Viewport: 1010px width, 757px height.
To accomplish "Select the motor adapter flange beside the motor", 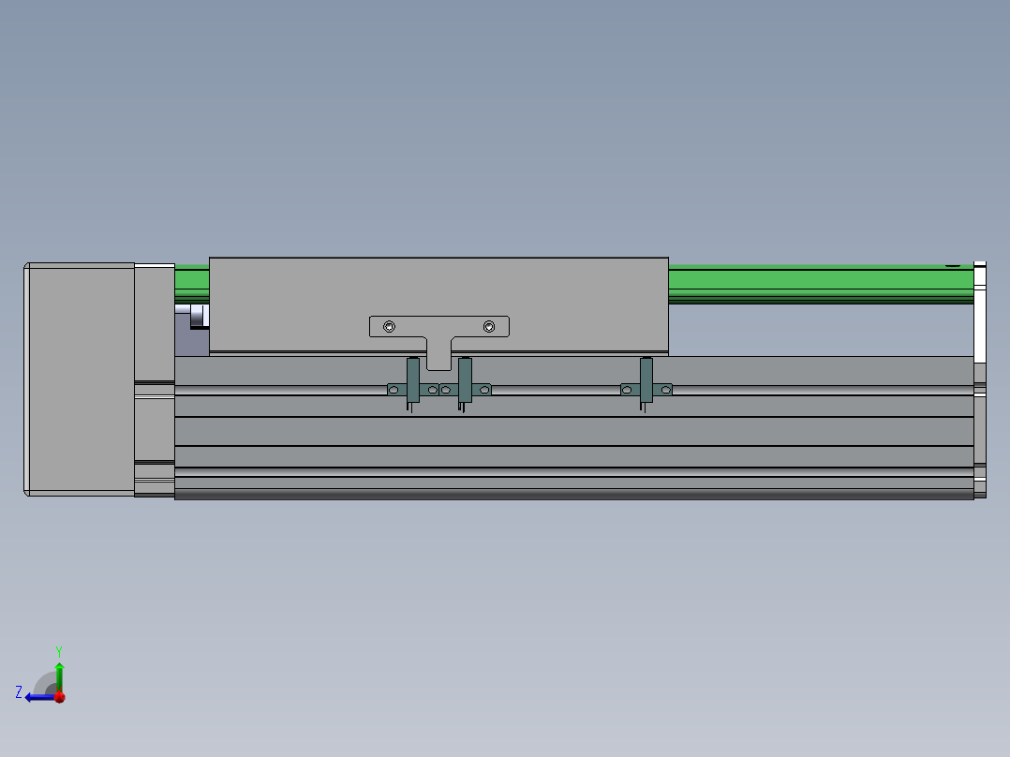I will coord(155,380).
